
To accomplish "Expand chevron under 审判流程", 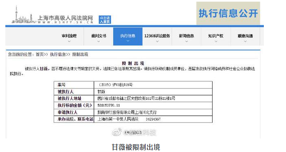I will click(x=69, y=41).
